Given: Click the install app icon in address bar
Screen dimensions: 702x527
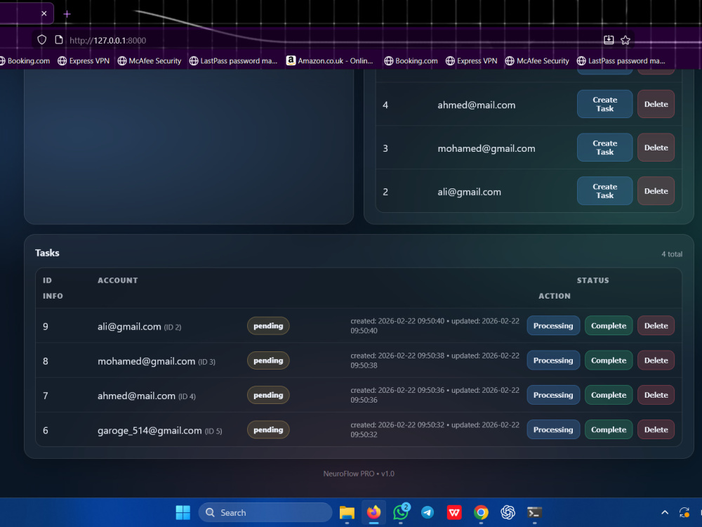Looking at the screenshot, I should pyautogui.click(x=609, y=40).
